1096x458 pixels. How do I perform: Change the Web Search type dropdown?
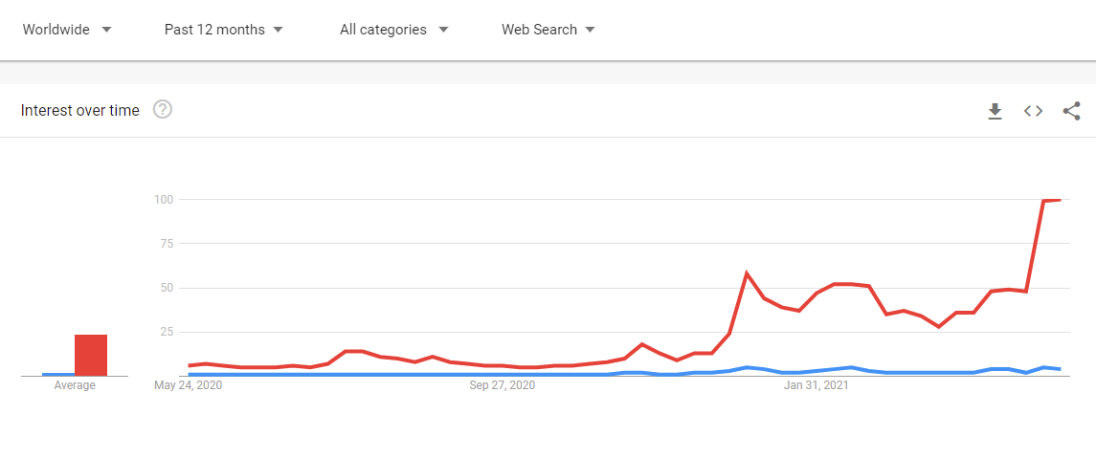pos(548,30)
